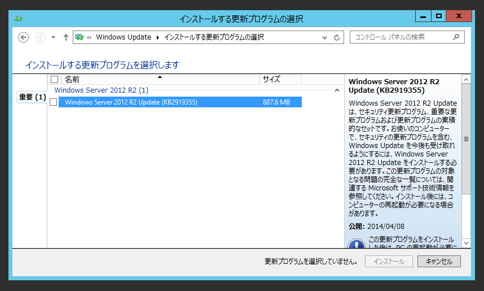
Task: Click the details pane scrollbar thumb
Action: (466, 139)
